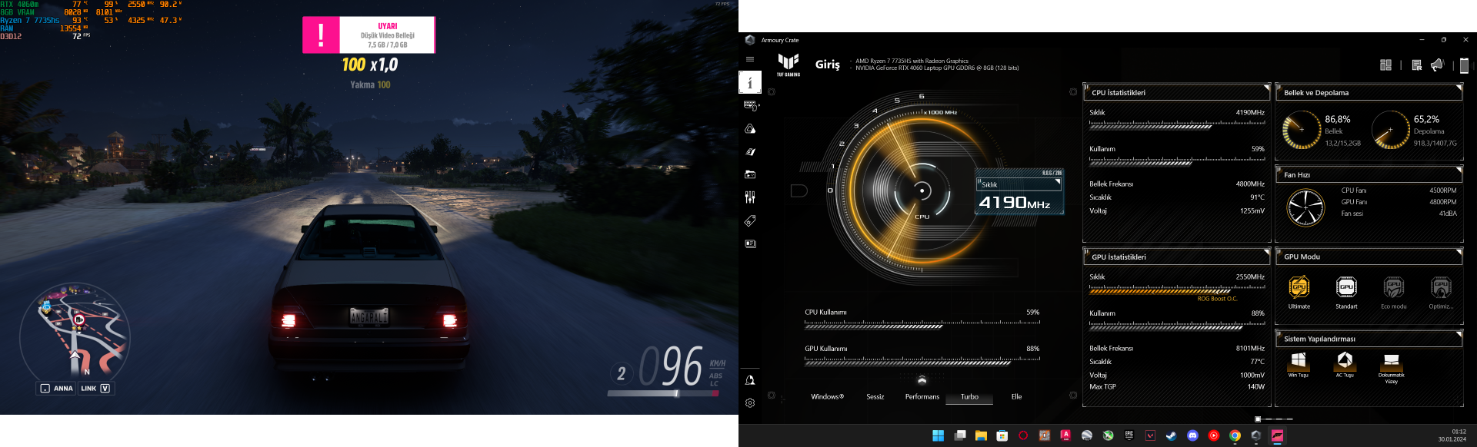Click the CPU Kullanımı usage bar
The image size is (1477, 447).
[922, 325]
